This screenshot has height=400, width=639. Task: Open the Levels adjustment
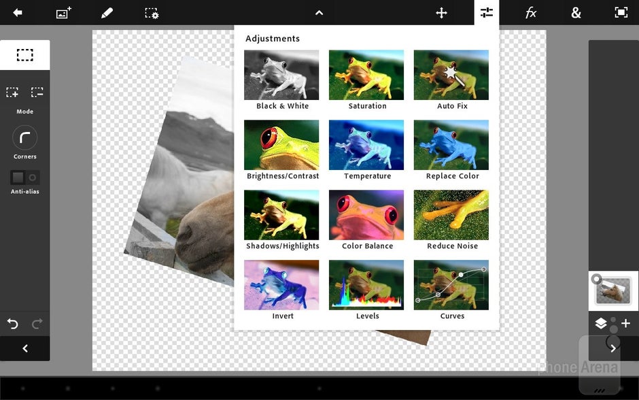click(366, 284)
